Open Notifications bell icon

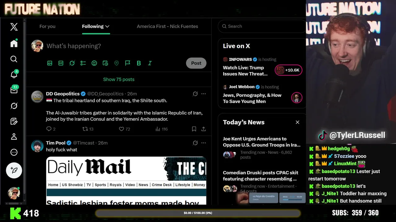coord(14,74)
